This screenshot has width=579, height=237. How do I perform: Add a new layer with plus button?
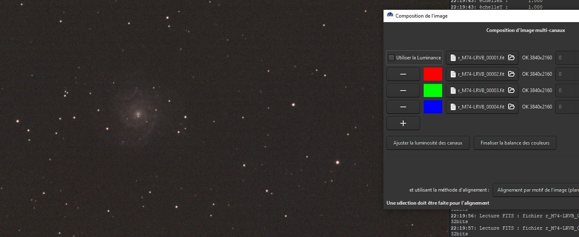(403, 123)
